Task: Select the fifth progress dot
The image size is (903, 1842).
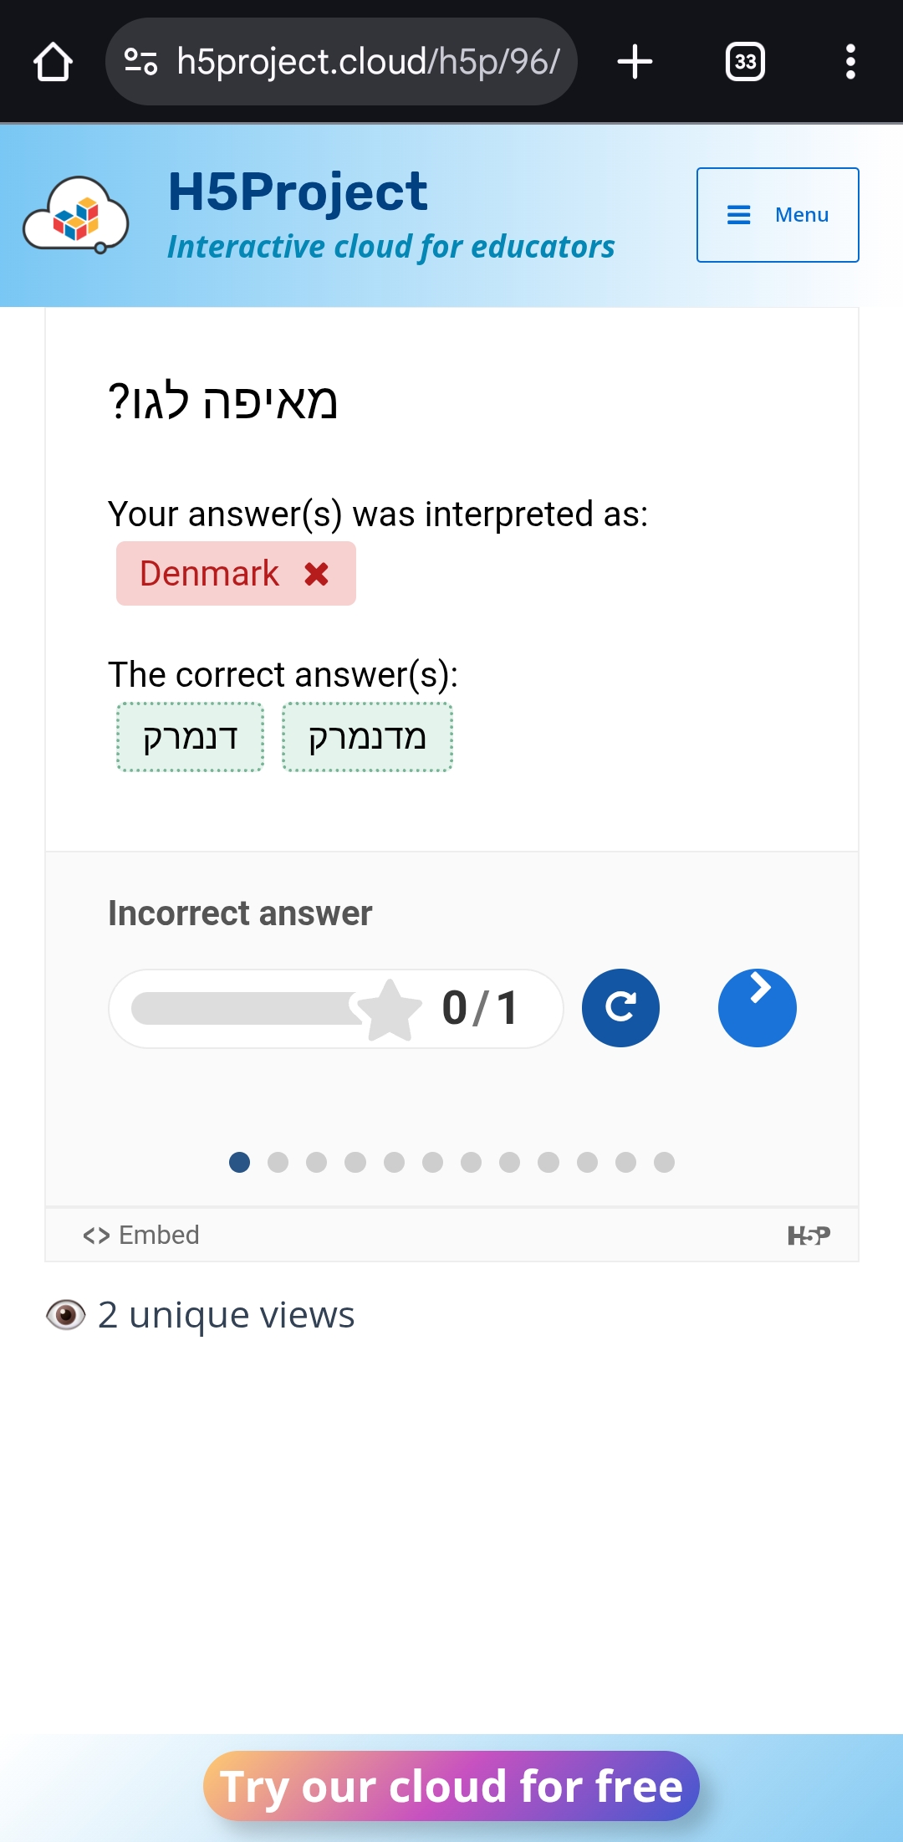Action: (x=394, y=1163)
